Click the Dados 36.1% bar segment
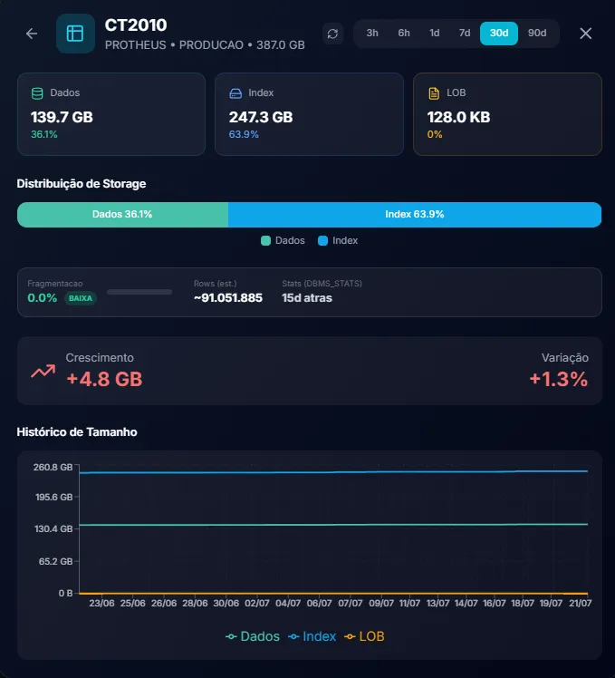Viewport: 615px width, 678px height. 123,215
